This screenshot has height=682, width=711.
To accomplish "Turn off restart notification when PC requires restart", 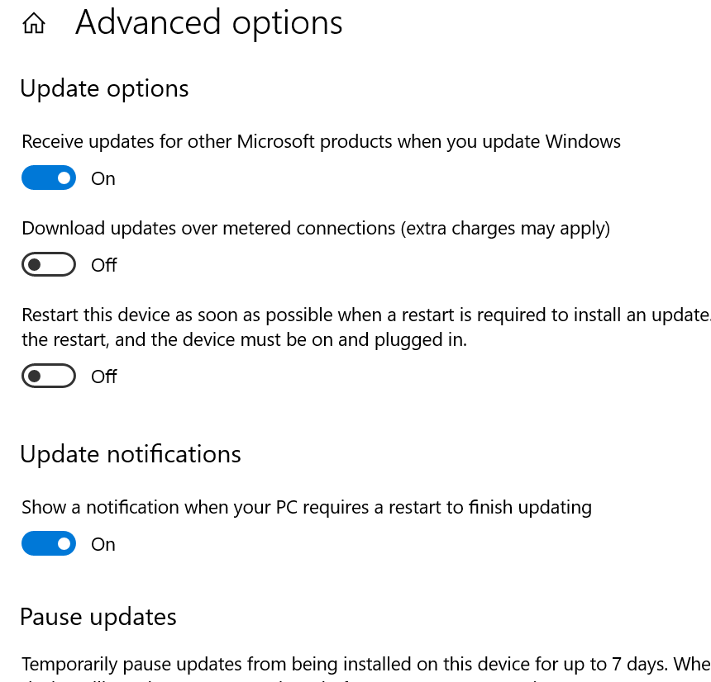I will click(49, 543).
